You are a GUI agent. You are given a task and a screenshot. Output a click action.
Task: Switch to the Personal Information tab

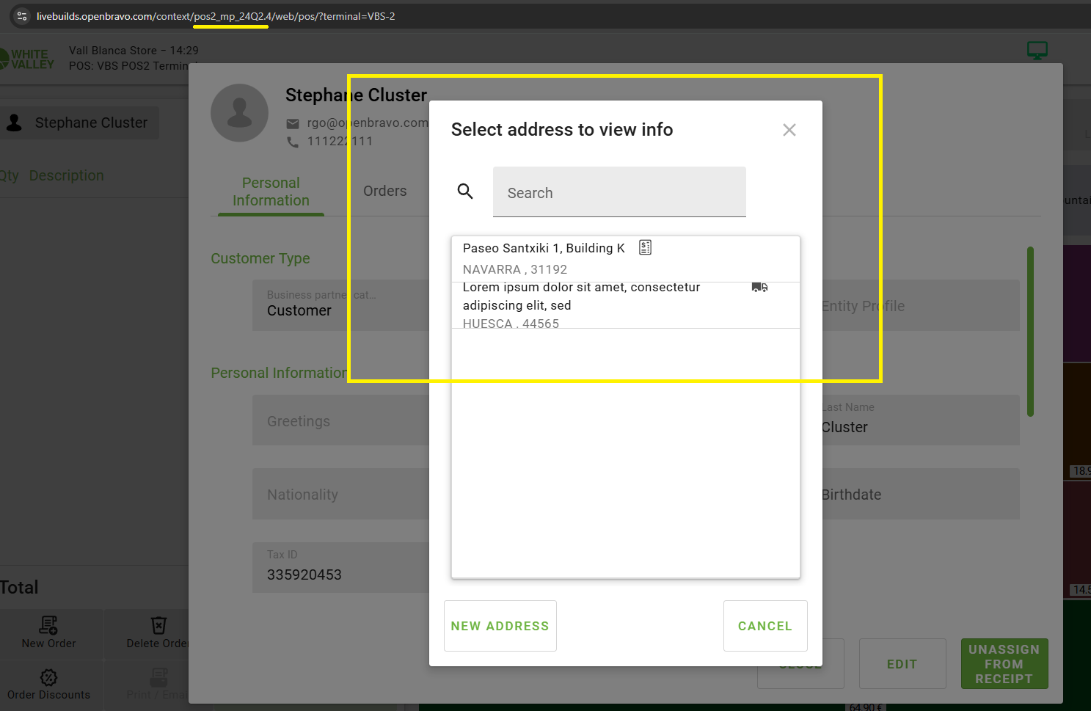[271, 192]
